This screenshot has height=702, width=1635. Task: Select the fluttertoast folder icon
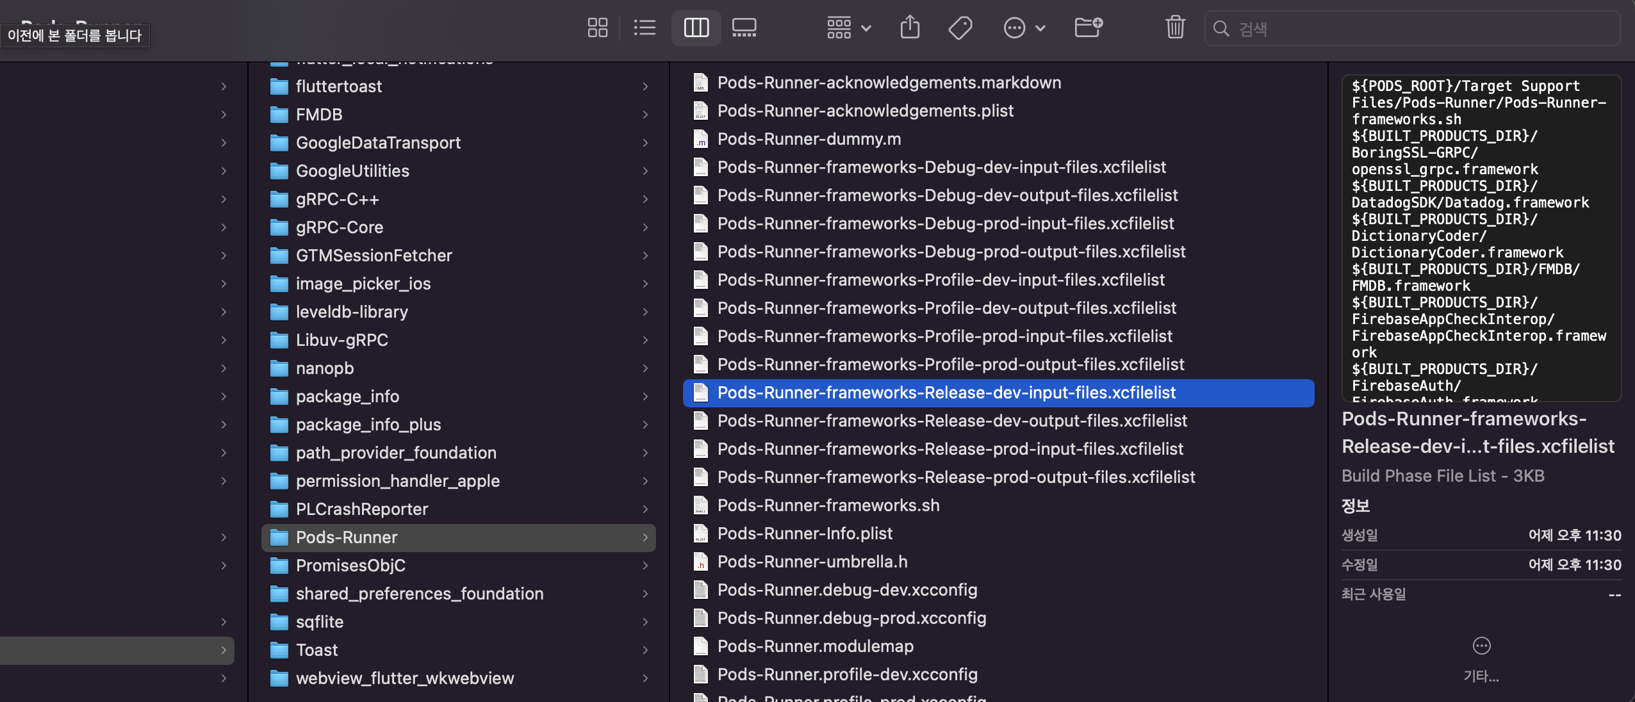click(x=279, y=86)
